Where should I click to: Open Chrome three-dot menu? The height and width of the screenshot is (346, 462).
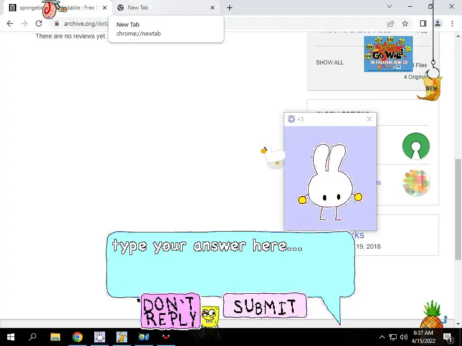tap(452, 23)
